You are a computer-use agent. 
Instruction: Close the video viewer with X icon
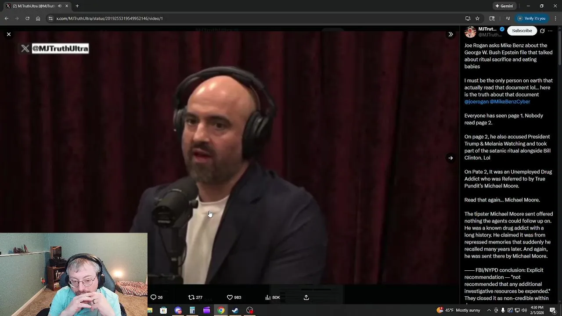point(9,34)
